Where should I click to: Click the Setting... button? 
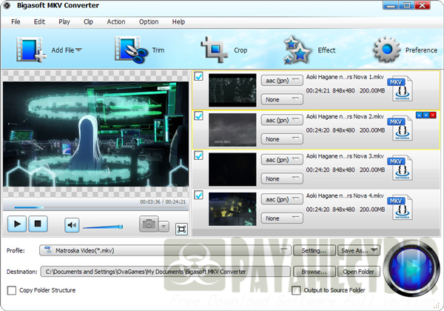coord(314,250)
